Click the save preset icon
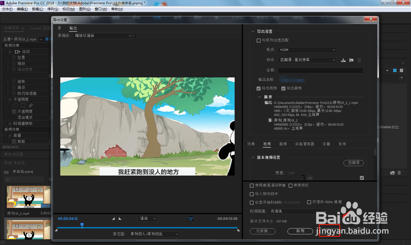The width and height of the screenshot is (411, 245). click(343, 60)
